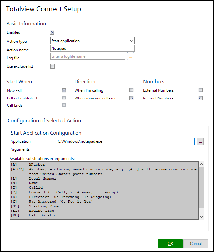Check the Call is Established option
This screenshot has height=252, width=214.
[x=64, y=98]
